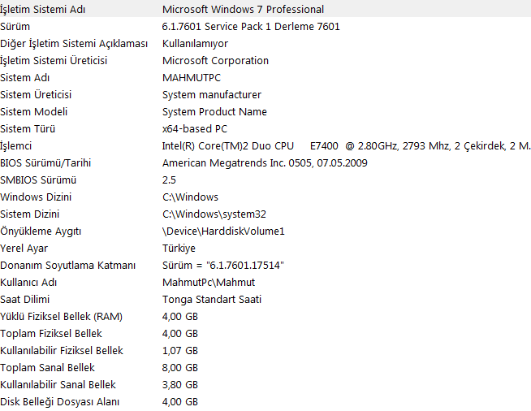Click the Tonga Standart Saati value
531x411 pixels.
coord(212,300)
